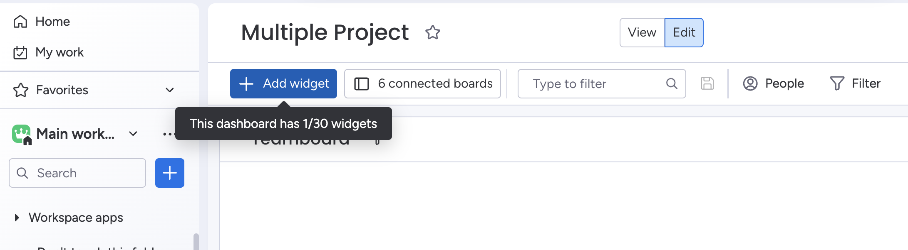This screenshot has width=908, height=250.
Task: Click the Type to filter field
Action: [591, 83]
